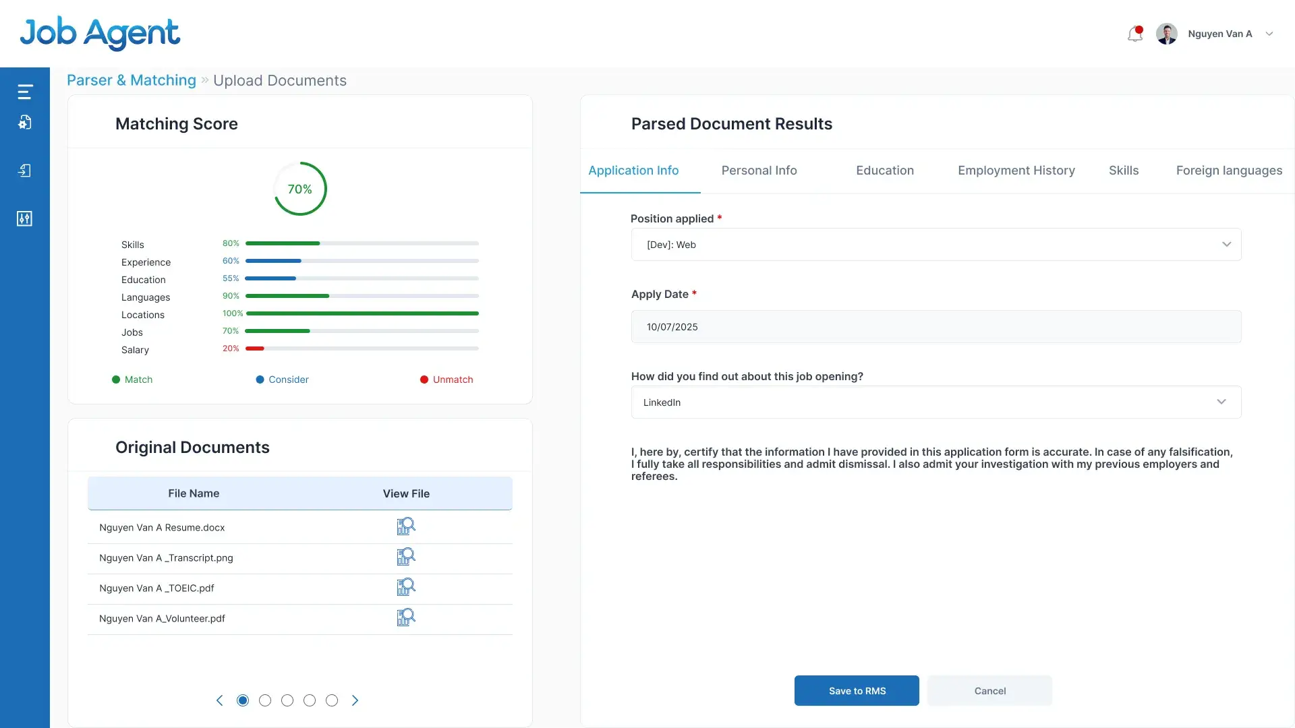Click the green Match legend dot
This screenshot has width=1295, height=728.
[x=116, y=380]
